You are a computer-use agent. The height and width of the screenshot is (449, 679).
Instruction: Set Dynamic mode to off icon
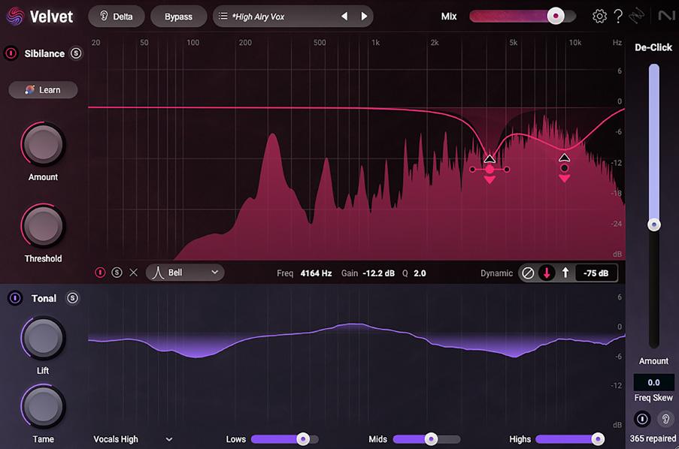(527, 273)
